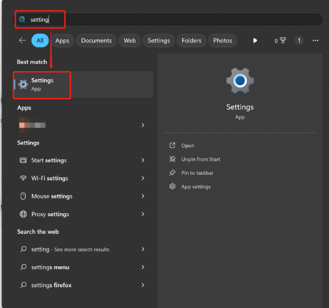
Task: Expand the Start settings chevron
Action: (x=143, y=160)
